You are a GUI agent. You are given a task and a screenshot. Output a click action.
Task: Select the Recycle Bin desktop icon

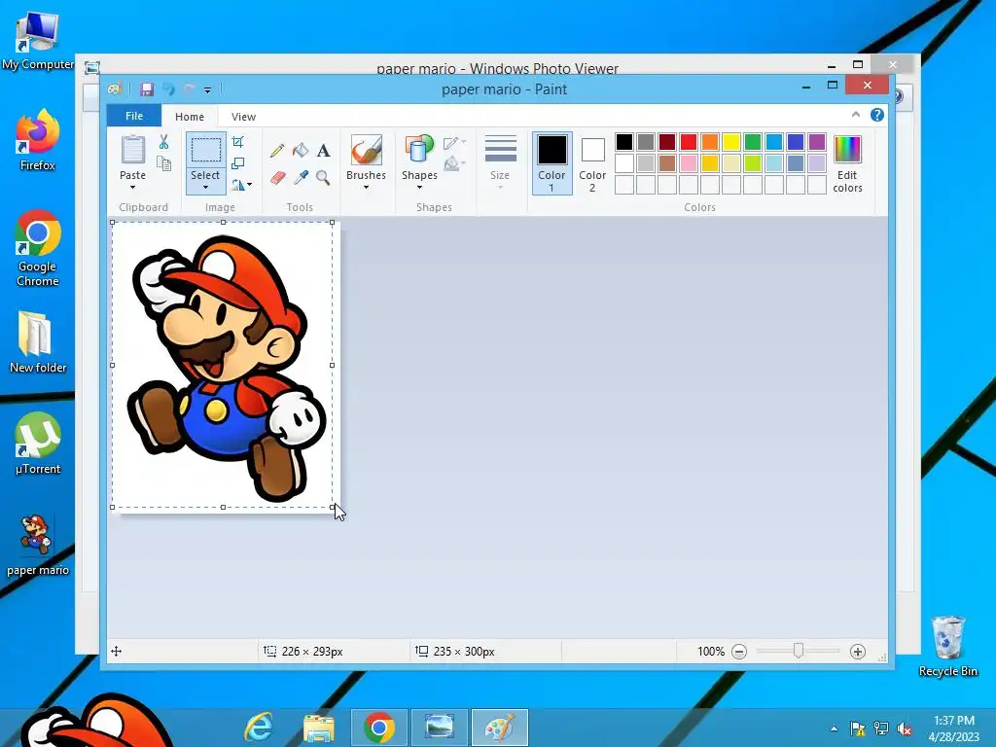point(948,646)
